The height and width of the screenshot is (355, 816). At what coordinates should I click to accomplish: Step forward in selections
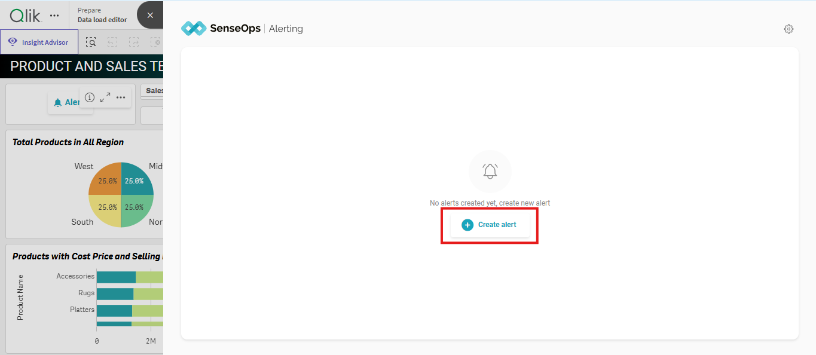pos(134,42)
